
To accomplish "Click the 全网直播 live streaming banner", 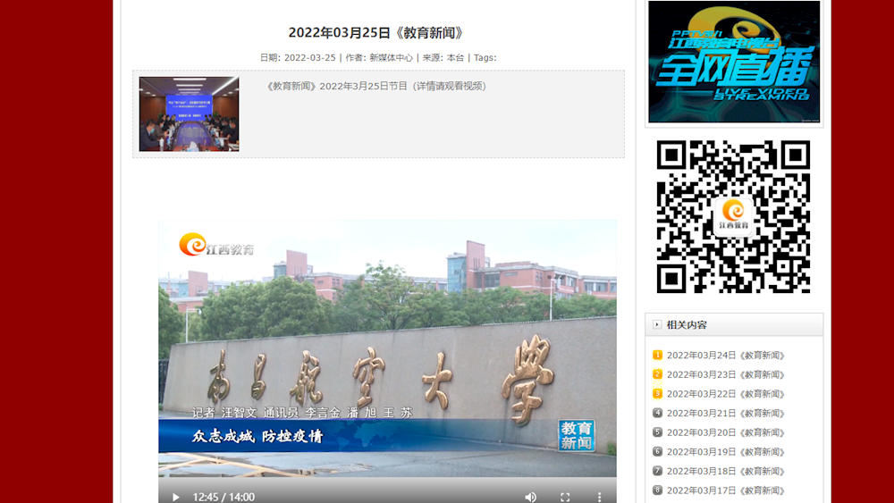I will 733,63.
